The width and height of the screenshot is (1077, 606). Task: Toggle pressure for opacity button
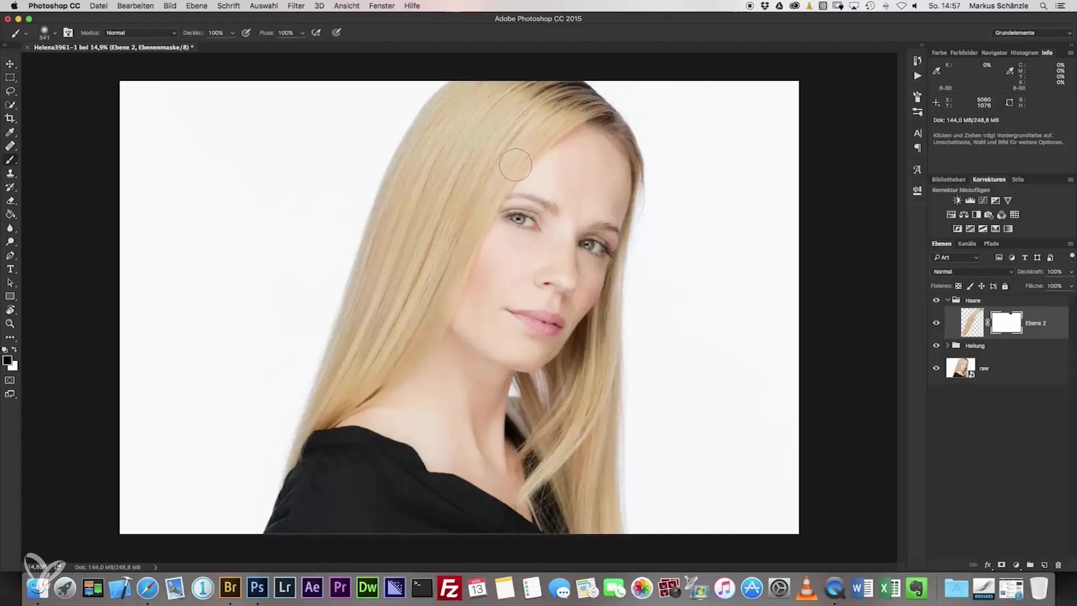point(246,33)
